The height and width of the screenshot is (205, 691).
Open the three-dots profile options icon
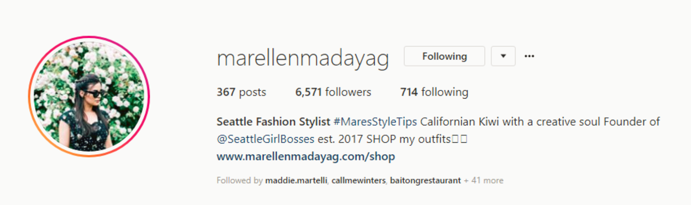529,56
